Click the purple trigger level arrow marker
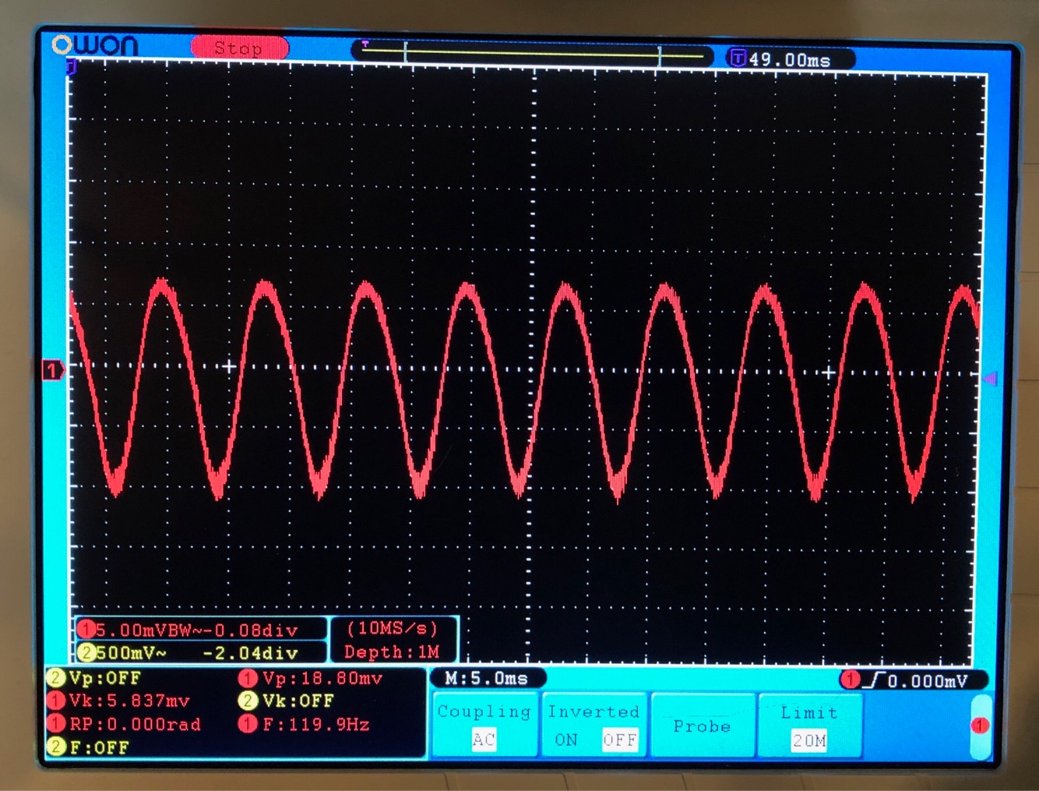1039x791 pixels. click(x=990, y=378)
